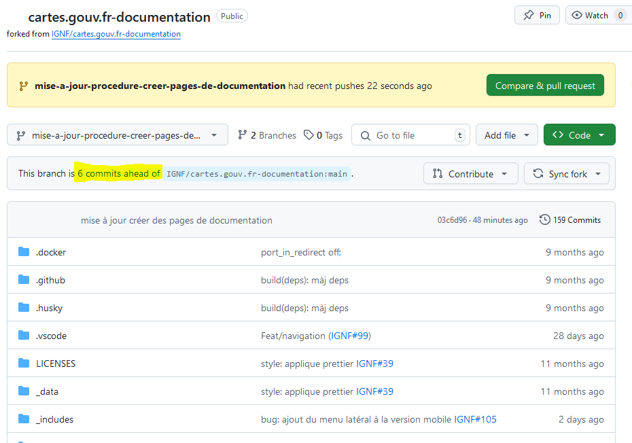Click the IGNF#105 issue link

coord(475,419)
